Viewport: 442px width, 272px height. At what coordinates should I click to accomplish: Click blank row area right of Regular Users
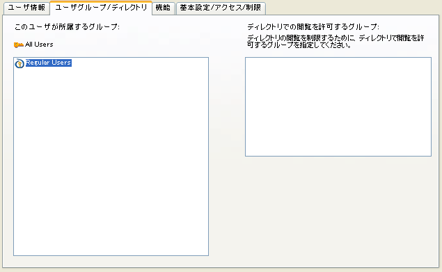tap(140, 63)
